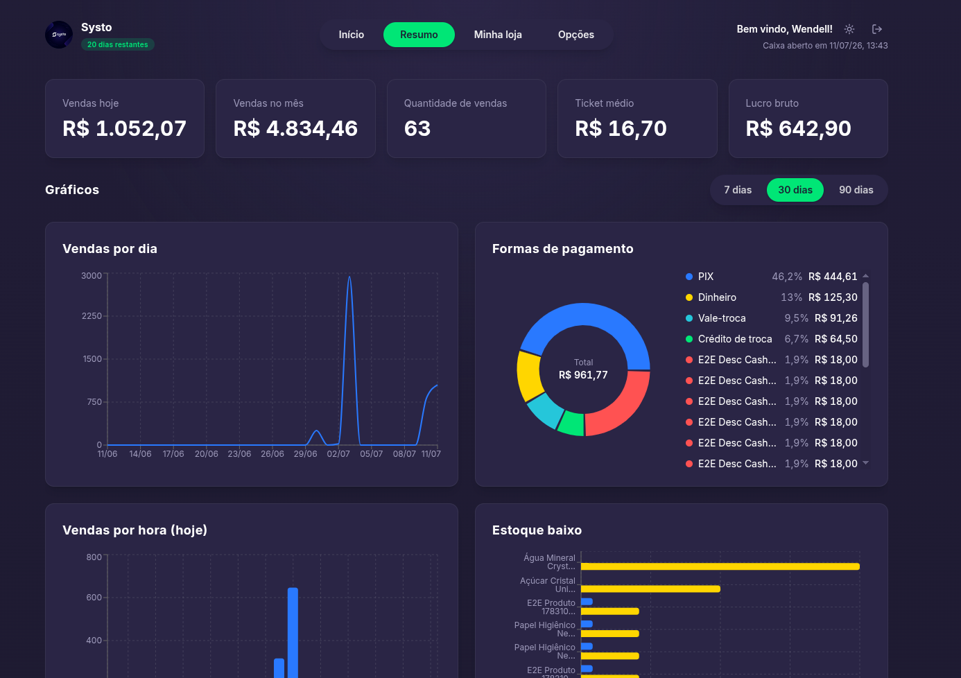This screenshot has width=961, height=678.
Task: Click the 6,7% Crédito de troca percentage
Action: 796,339
